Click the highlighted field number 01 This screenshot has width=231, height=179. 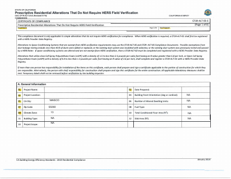(19, 89)
